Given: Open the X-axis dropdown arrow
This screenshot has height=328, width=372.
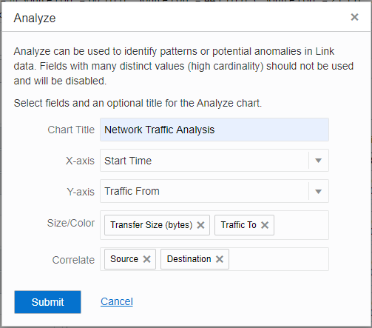Looking at the screenshot, I should click(x=319, y=161).
